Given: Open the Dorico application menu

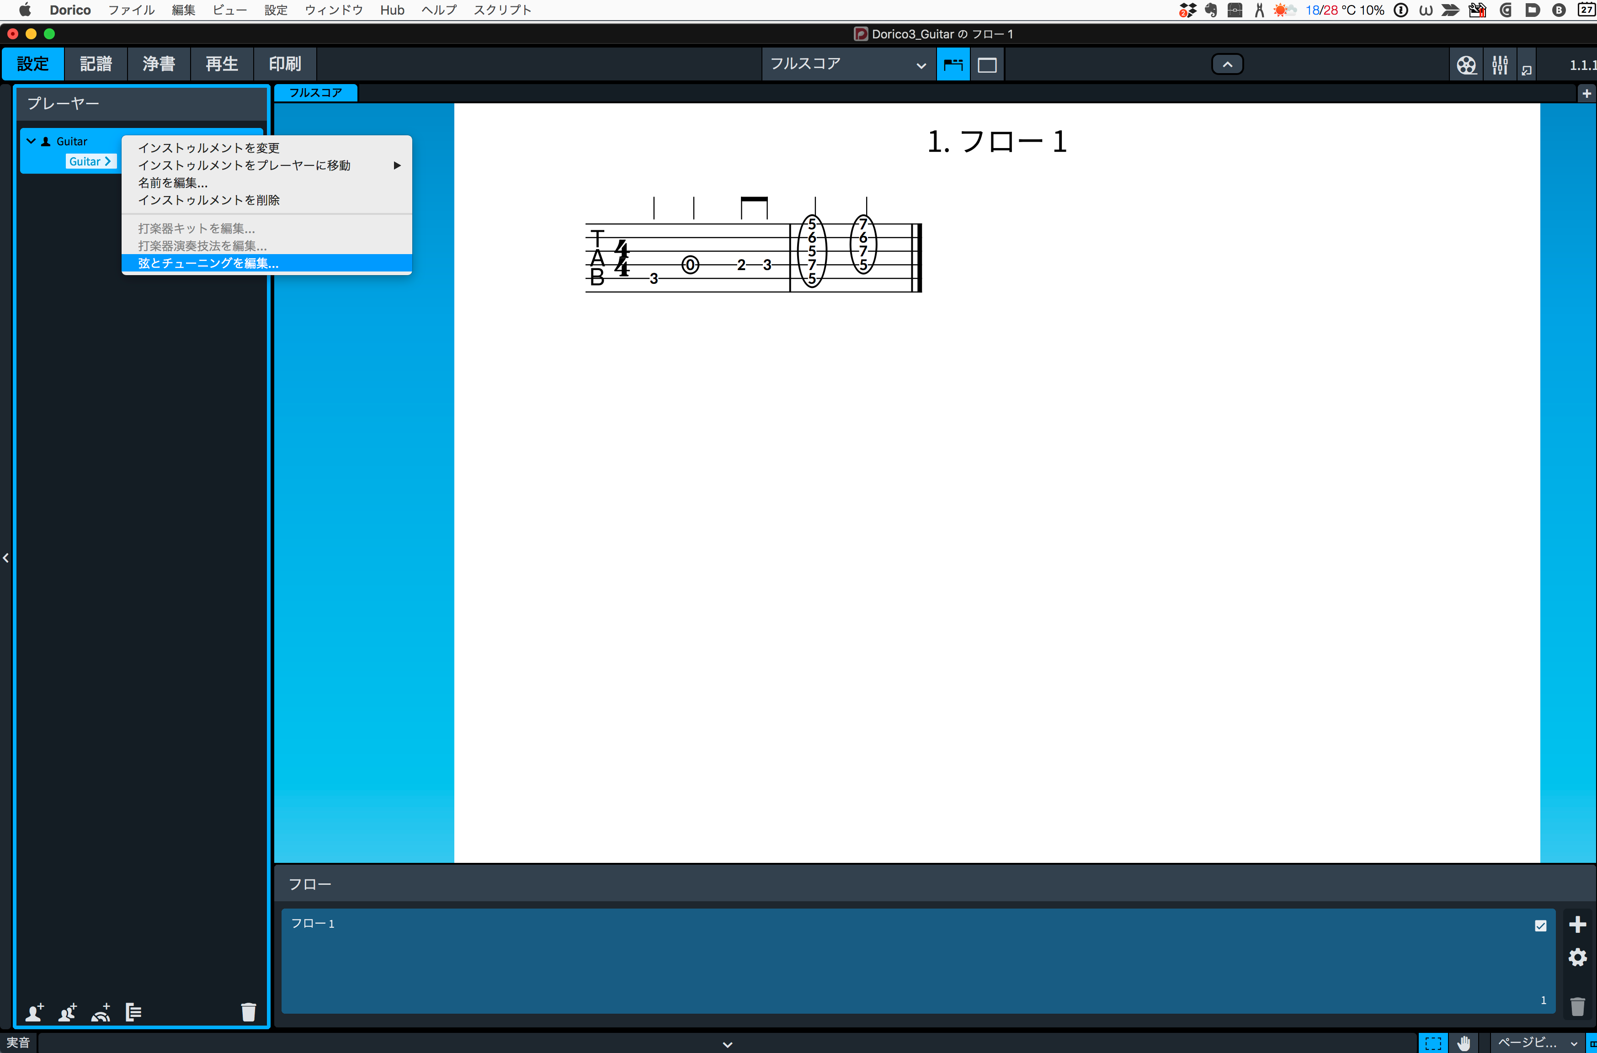Looking at the screenshot, I should 70,10.
